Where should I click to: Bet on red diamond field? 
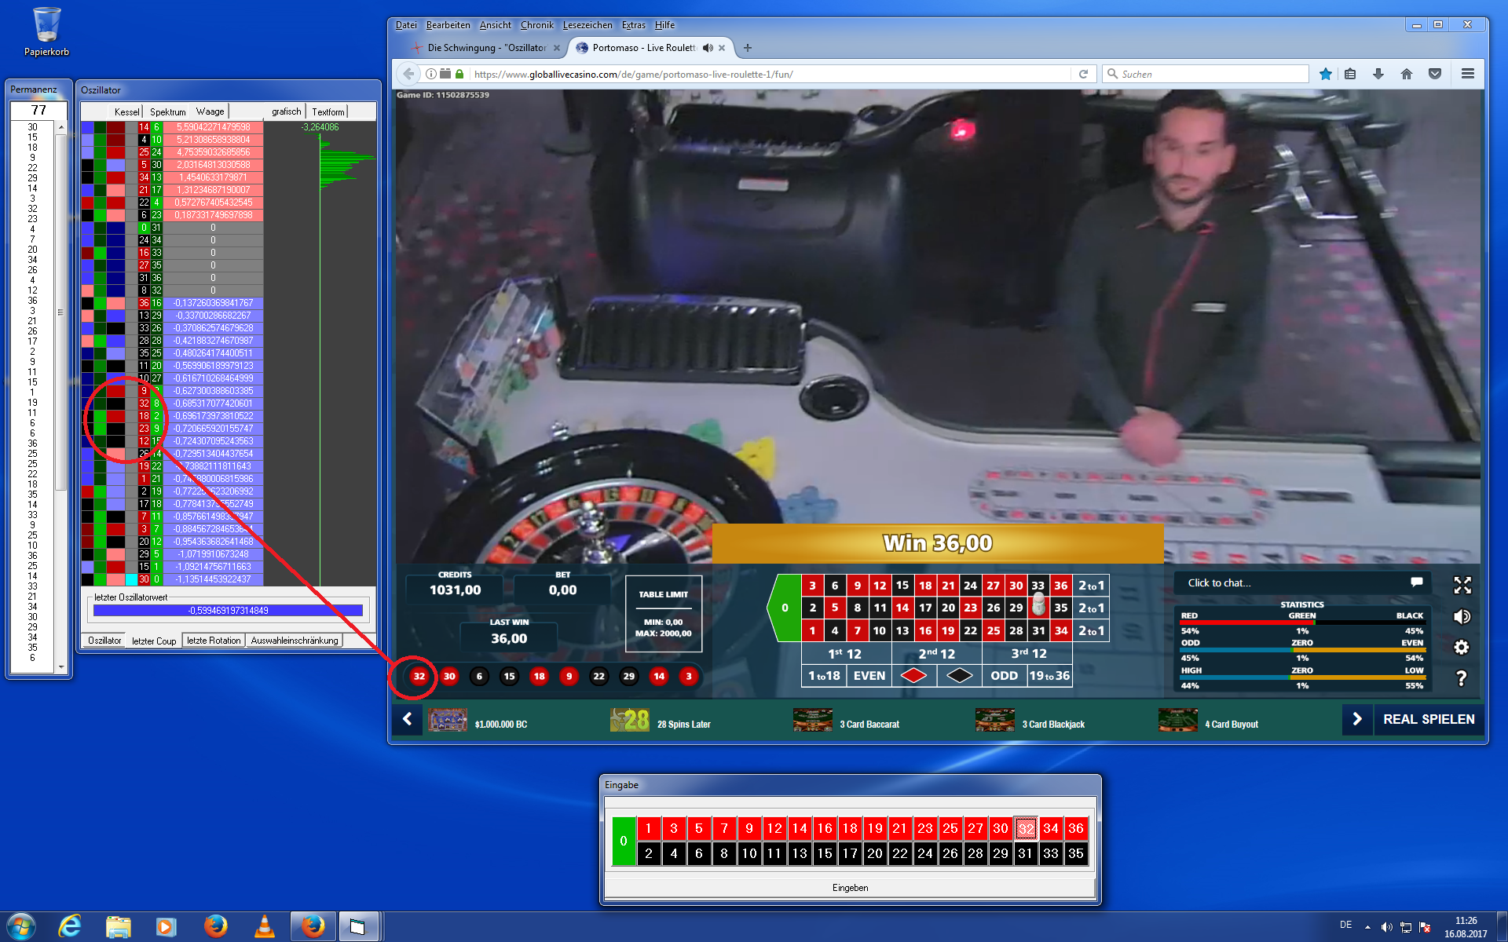(x=913, y=675)
